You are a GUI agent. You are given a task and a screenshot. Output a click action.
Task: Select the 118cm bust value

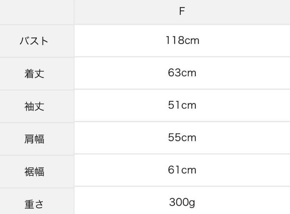click(182, 40)
